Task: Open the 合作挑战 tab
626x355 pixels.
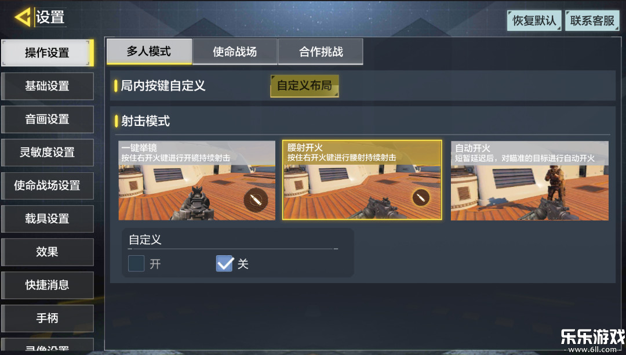Action: coord(321,52)
